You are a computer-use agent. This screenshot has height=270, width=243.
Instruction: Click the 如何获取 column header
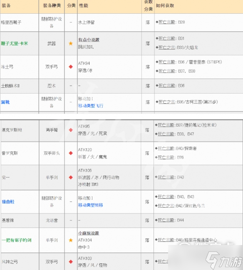[x=165, y=6]
